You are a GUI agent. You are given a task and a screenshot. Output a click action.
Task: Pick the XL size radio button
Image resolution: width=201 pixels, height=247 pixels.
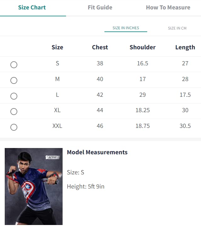[x=14, y=112]
